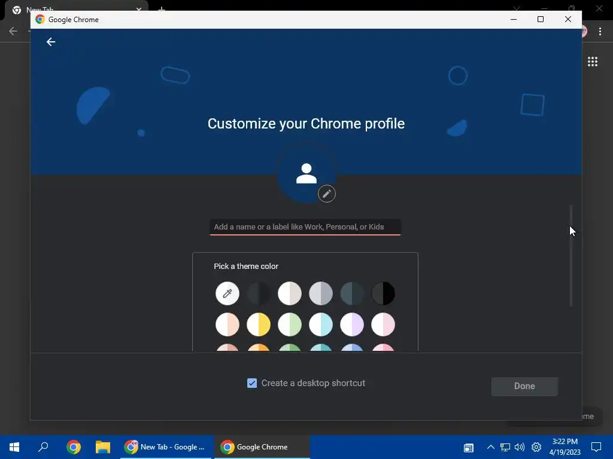Screen dimensions: 613x459
Task: Open the settings gear tray icon
Action: 536,447
